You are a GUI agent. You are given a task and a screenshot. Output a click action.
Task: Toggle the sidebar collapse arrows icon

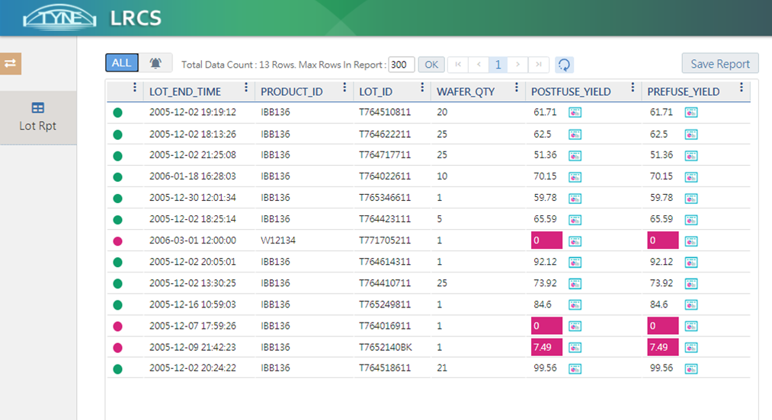(11, 64)
